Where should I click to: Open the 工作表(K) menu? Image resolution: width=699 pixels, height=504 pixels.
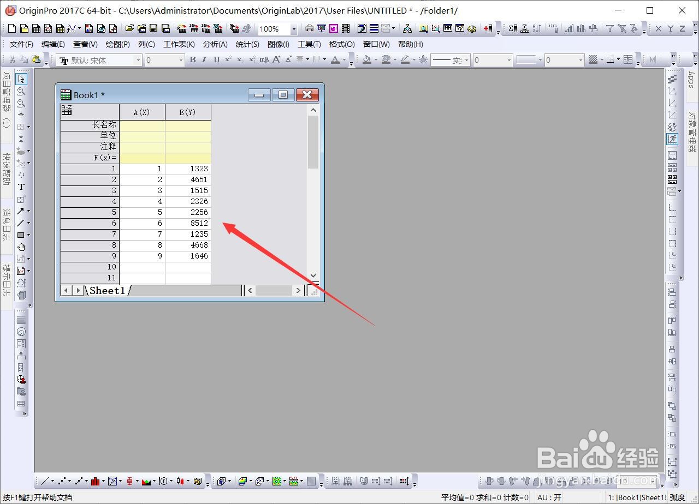[179, 44]
